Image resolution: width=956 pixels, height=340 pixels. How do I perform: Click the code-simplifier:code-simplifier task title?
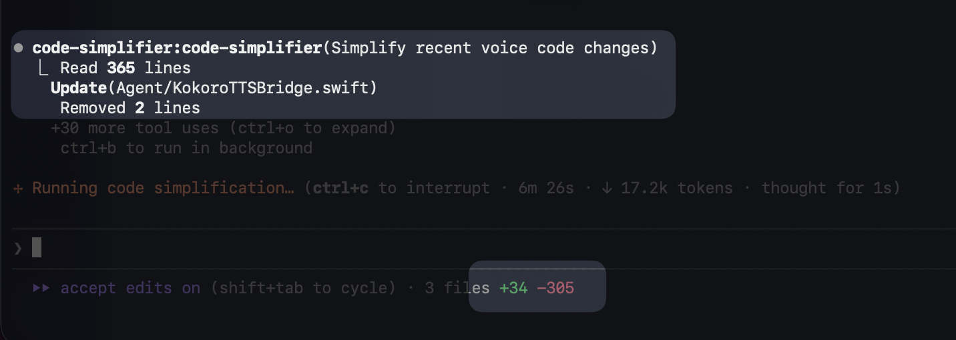click(x=178, y=48)
